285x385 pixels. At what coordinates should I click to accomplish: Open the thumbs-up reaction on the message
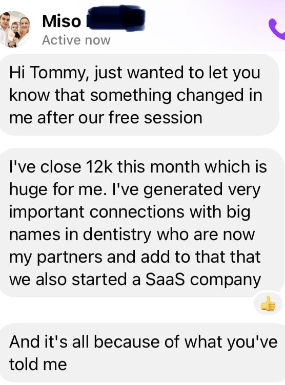tap(268, 304)
